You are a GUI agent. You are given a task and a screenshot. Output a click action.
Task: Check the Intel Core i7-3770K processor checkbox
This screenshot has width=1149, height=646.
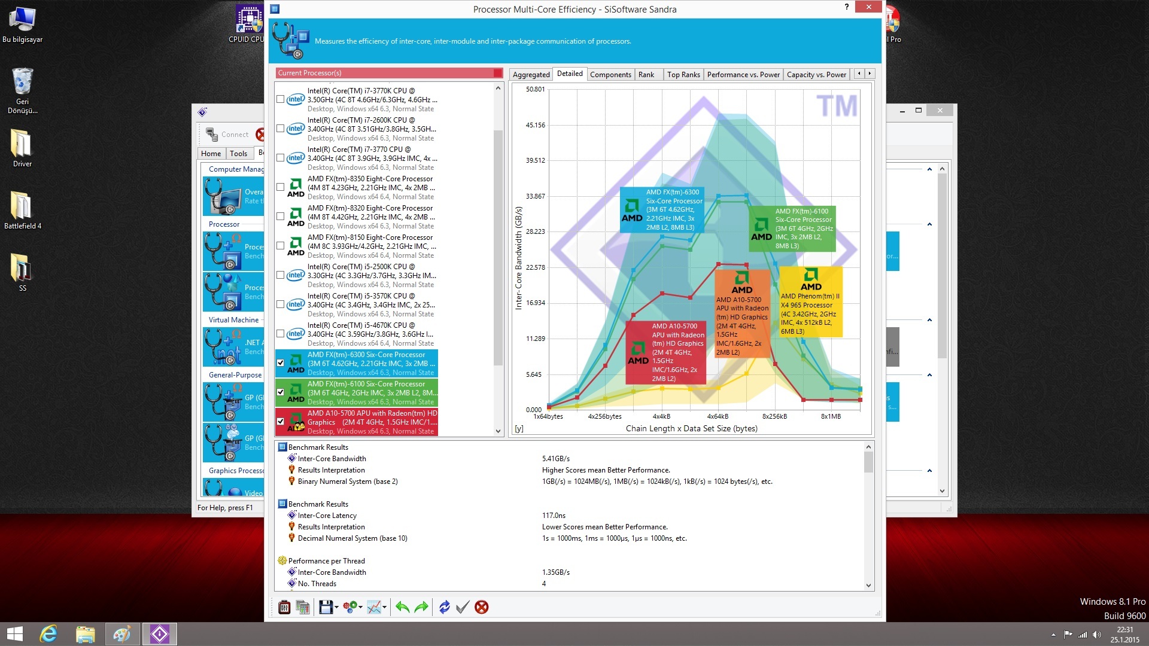coord(280,99)
